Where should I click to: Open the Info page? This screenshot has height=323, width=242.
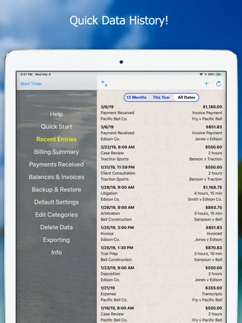point(56,253)
